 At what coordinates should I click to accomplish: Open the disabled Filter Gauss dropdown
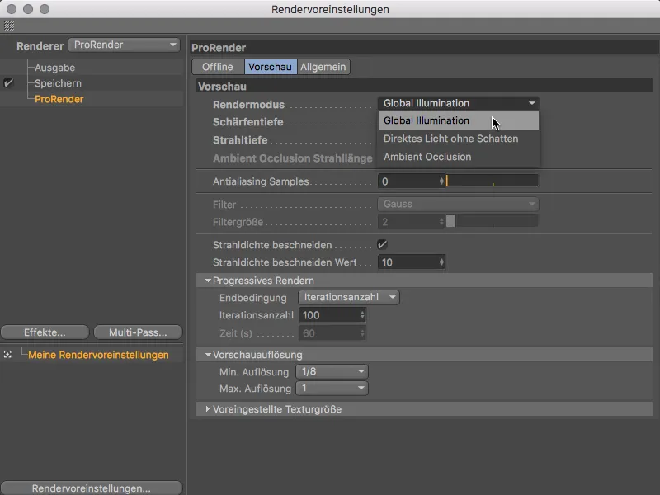pos(459,204)
